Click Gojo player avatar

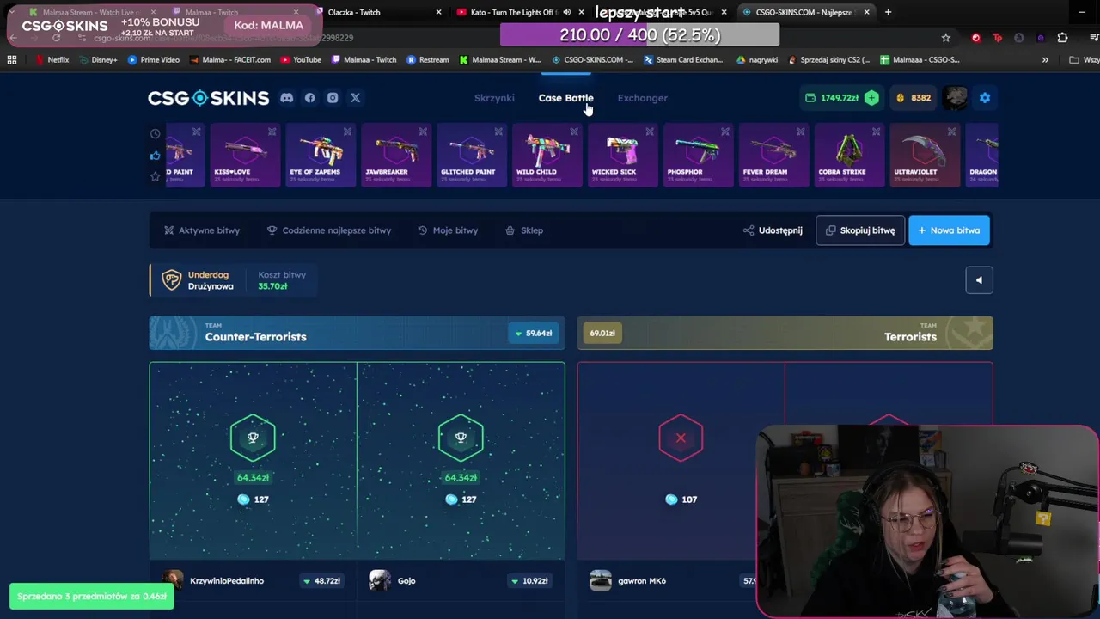[379, 581]
